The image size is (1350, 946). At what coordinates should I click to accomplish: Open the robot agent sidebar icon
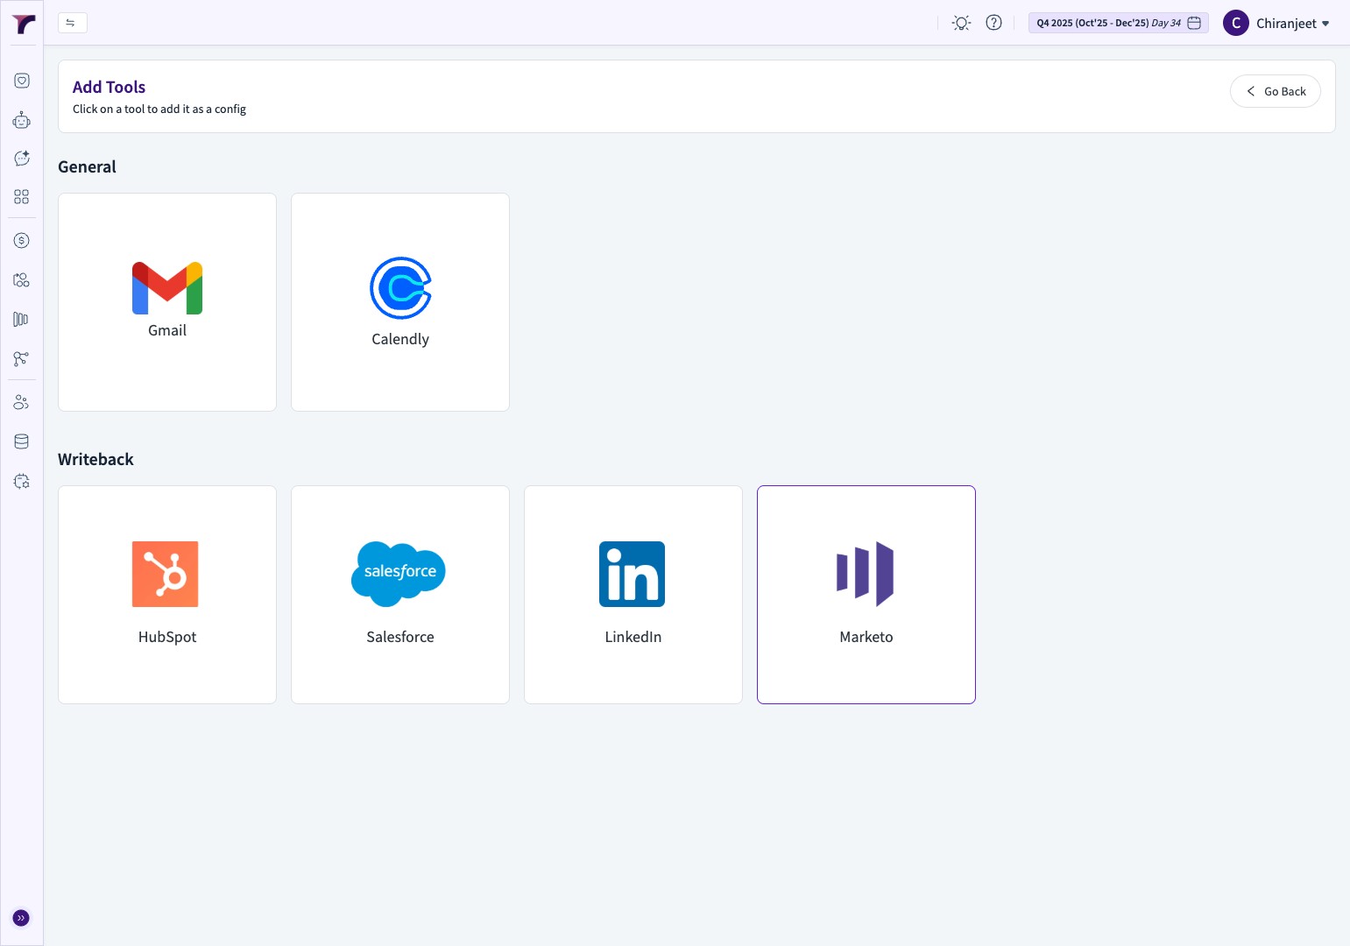pyautogui.click(x=22, y=120)
